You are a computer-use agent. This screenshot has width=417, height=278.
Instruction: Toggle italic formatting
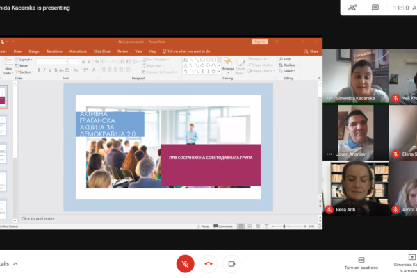click(44, 70)
